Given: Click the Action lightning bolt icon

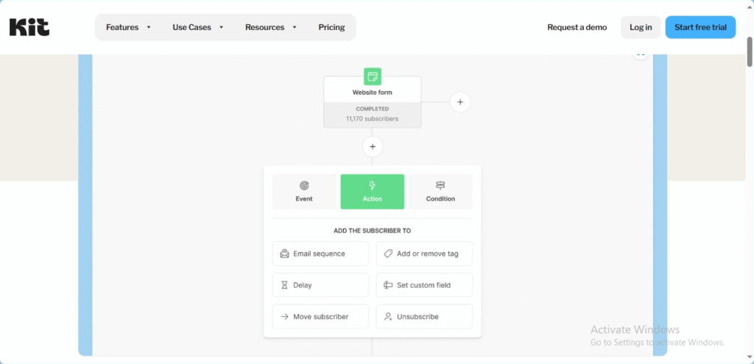Looking at the screenshot, I should point(372,185).
